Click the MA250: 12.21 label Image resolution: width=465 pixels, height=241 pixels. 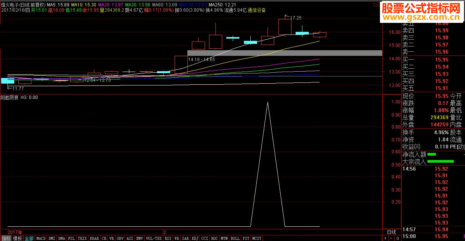point(221,4)
